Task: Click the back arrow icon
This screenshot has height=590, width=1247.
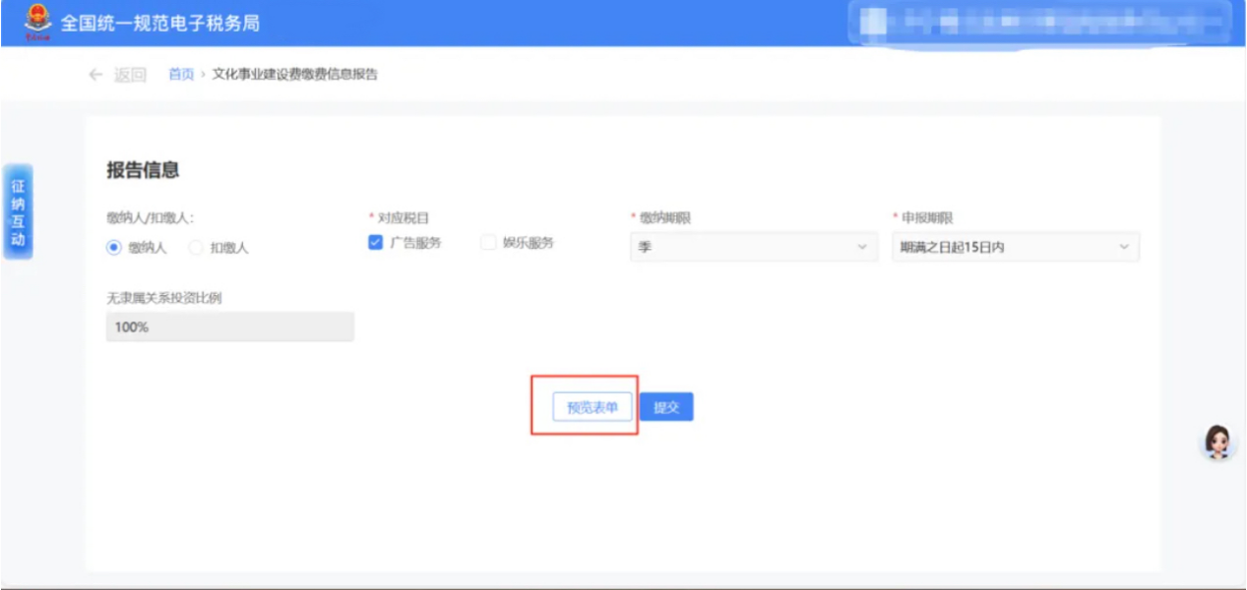Action: 95,75
